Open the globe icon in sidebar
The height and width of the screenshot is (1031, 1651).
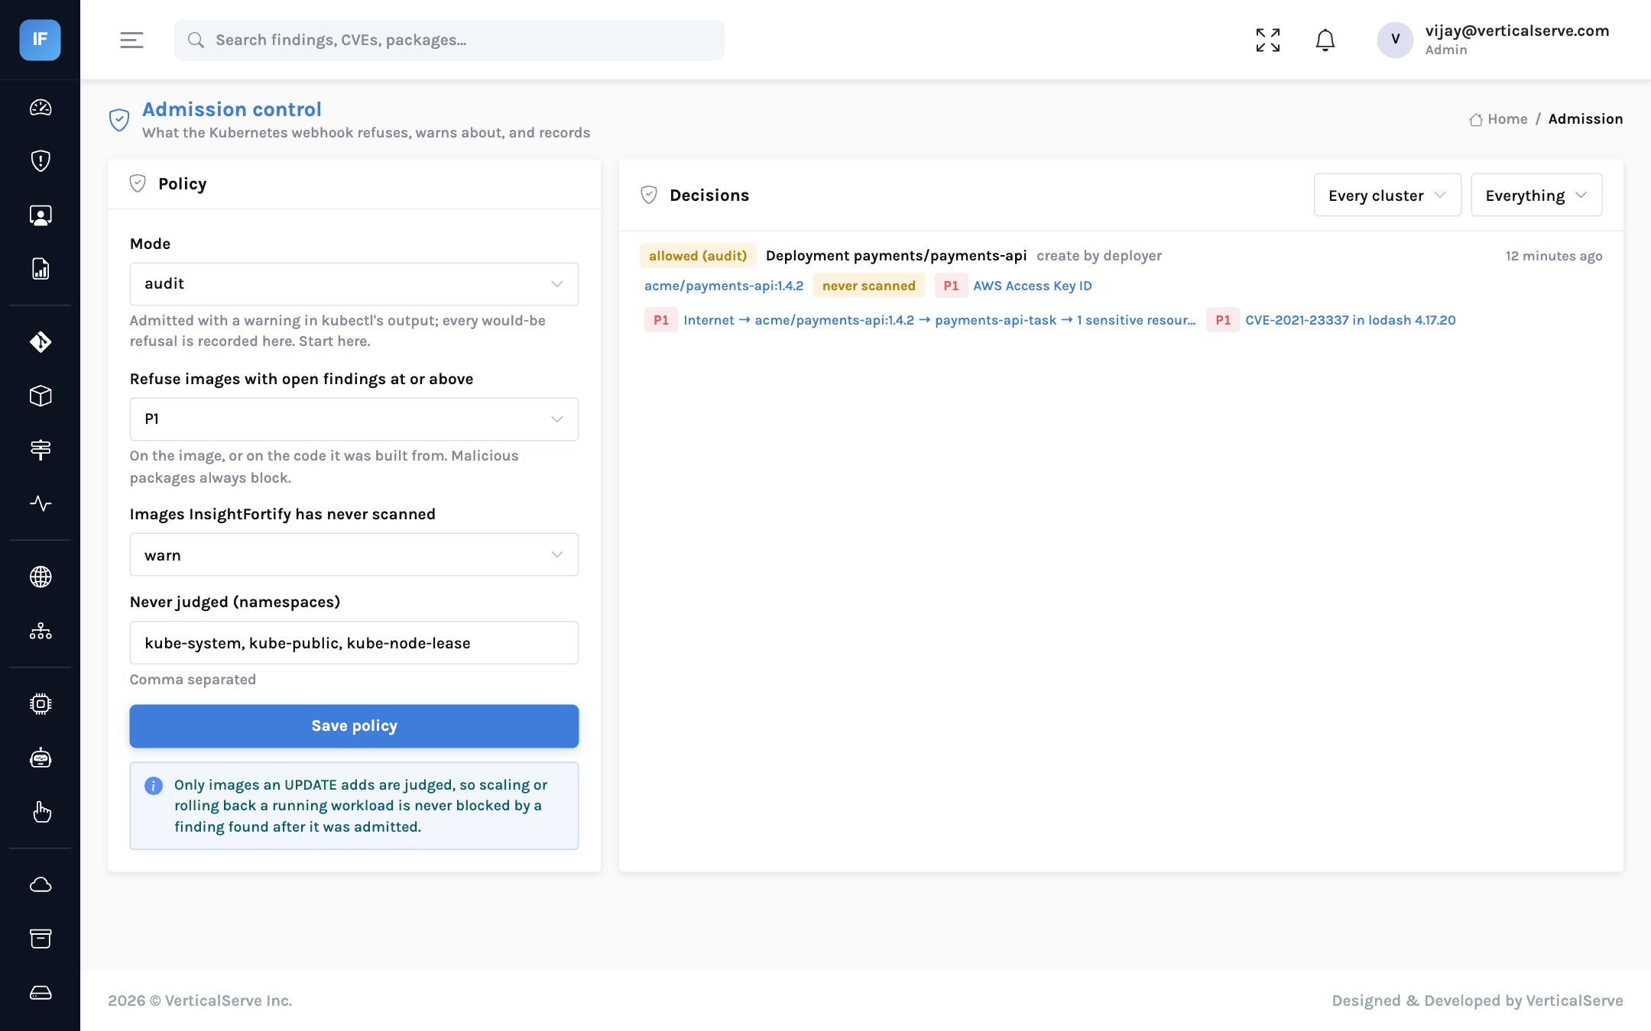41,577
